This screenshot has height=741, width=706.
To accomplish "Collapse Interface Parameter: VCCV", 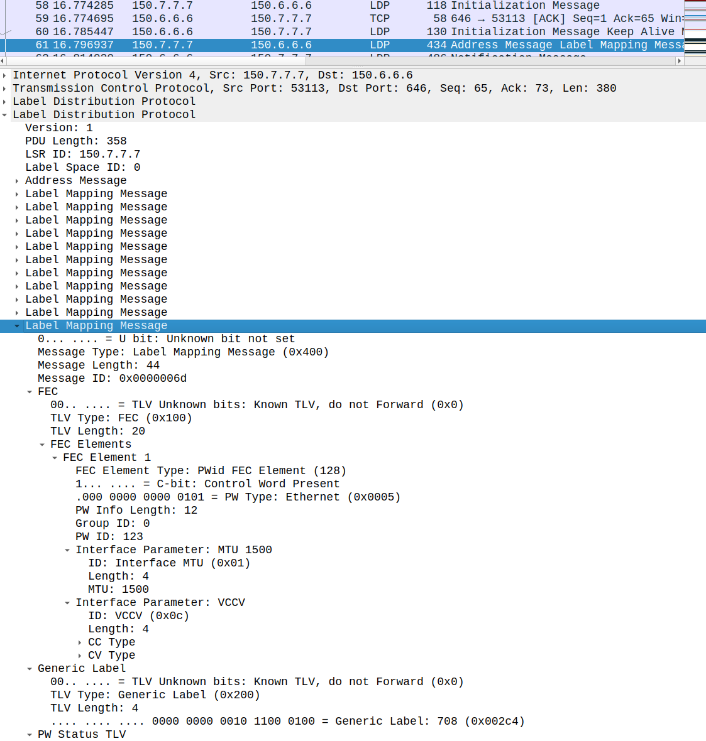I will click(x=67, y=603).
